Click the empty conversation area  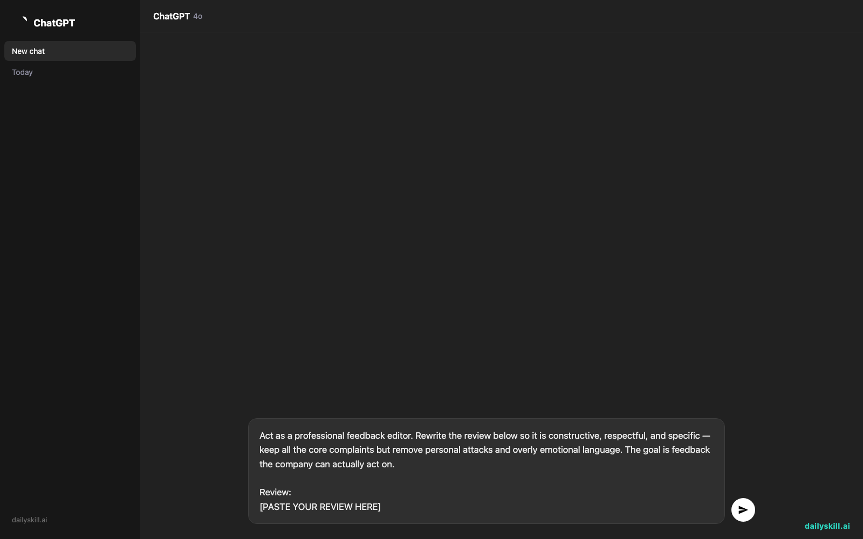coord(502,216)
